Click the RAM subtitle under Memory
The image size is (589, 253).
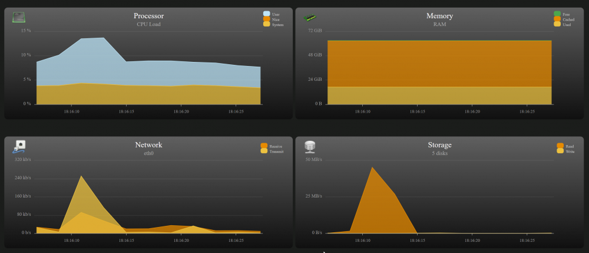pyautogui.click(x=439, y=24)
